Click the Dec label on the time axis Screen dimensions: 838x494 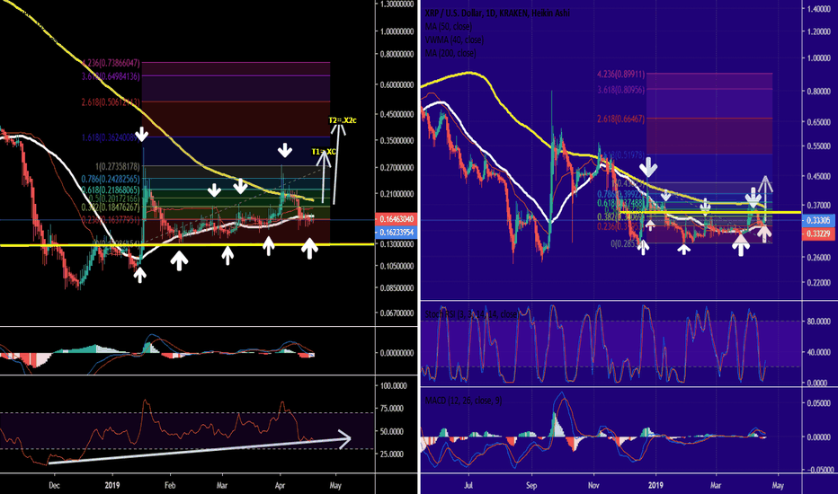54,485
